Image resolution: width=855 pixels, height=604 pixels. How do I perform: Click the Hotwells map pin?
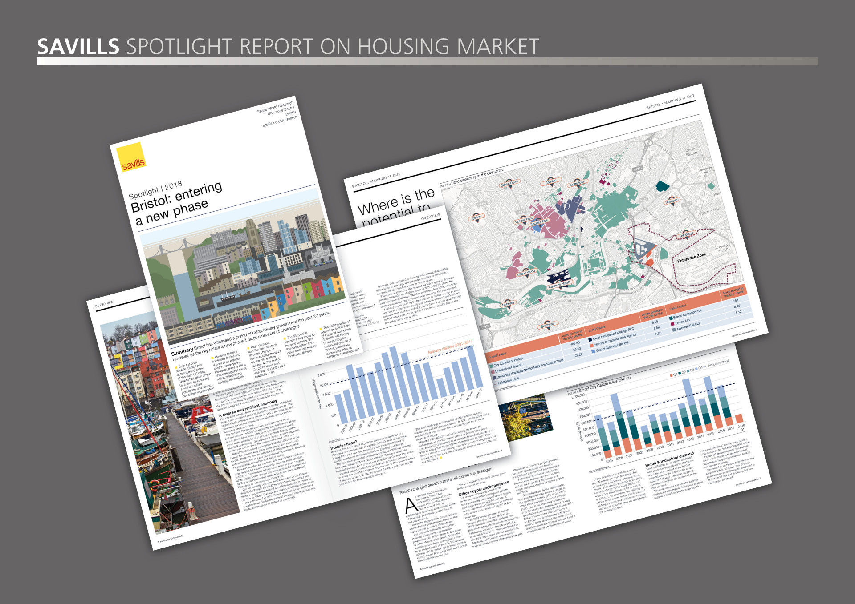pyautogui.click(x=508, y=304)
